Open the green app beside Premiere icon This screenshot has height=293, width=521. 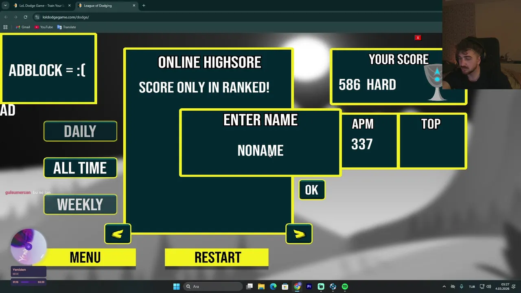(321, 286)
